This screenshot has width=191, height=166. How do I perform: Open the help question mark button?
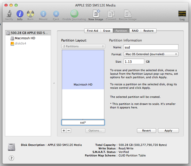[11, 158]
